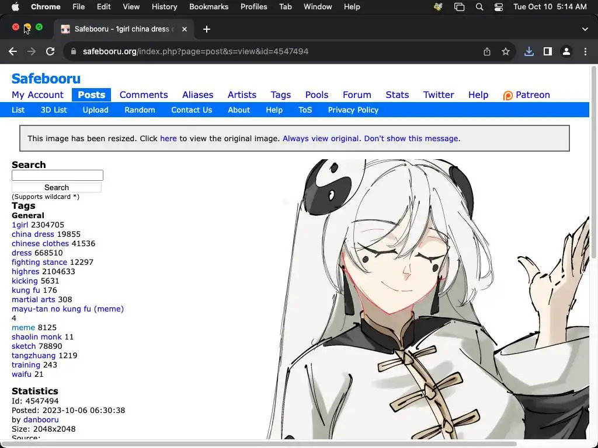Open the View menu
598x448 pixels.
click(131, 7)
